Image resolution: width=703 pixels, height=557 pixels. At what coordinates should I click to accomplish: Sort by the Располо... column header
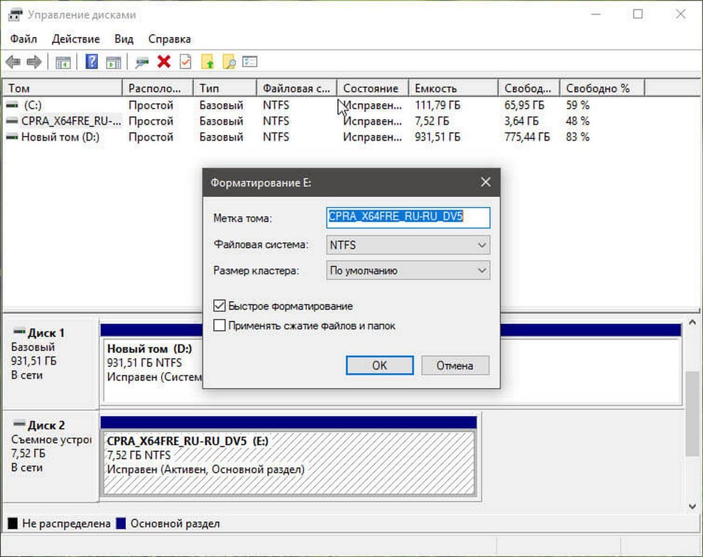(x=158, y=89)
